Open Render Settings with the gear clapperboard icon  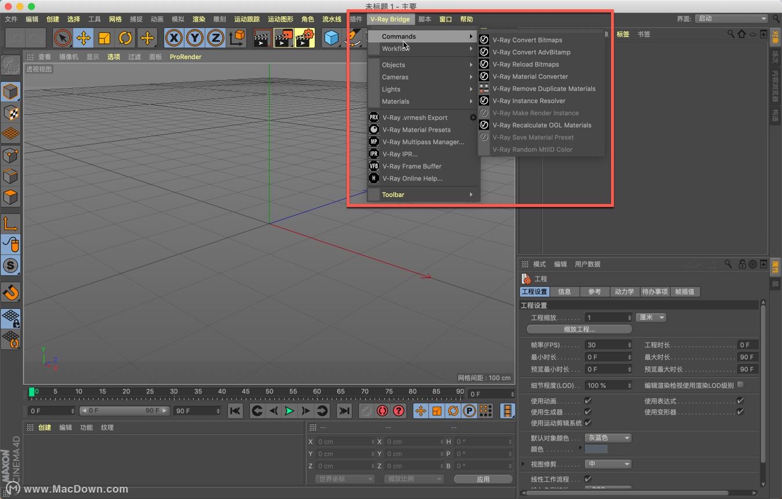click(x=304, y=38)
